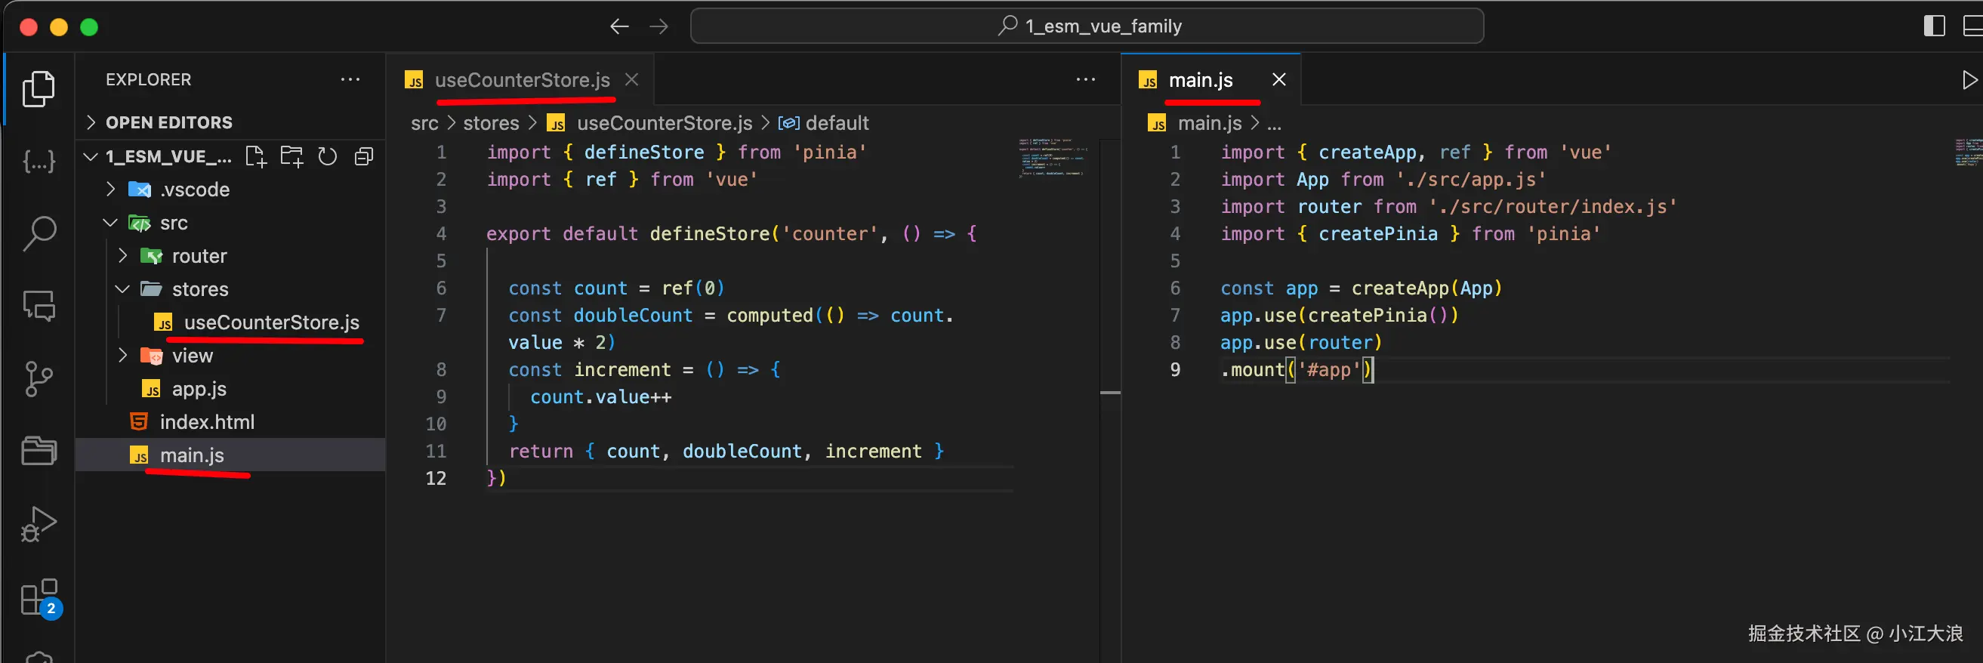Expand the router folder
The image size is (1983, 663).
click(x=123, y=256)
